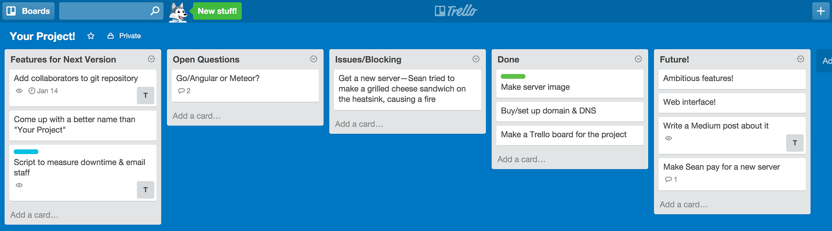Screen dimensions: 832x231
Task: Click green label on Make server image
Action: pos(513,76)
